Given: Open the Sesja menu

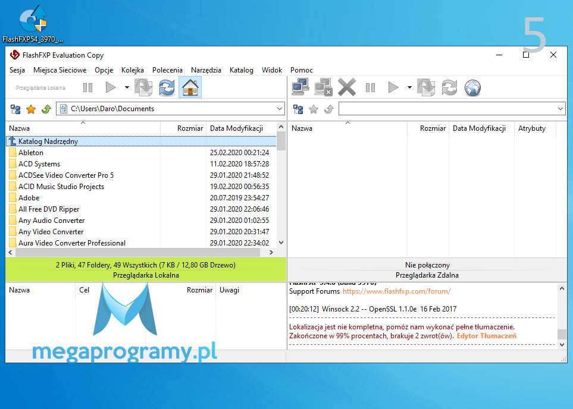Looking at the screenshot, I should pos(17,70).
